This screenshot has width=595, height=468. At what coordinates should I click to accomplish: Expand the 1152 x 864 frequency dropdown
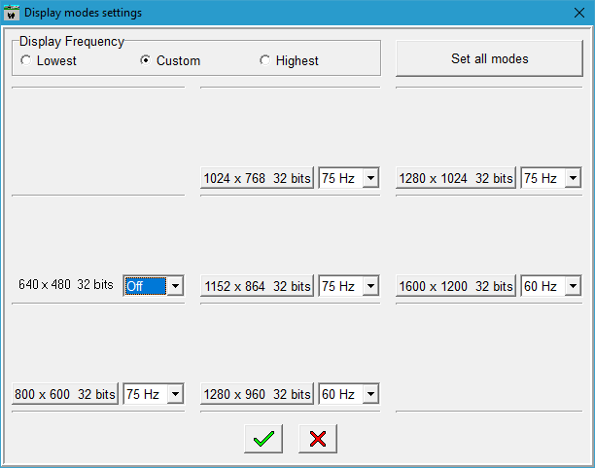pyautogui.click(x=369, y=286)
